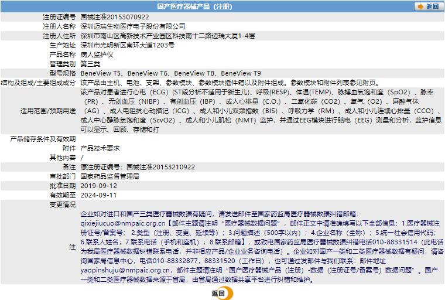Click the email qixiejiucuo@nmpaic.org.cn

tap(122, 223)
